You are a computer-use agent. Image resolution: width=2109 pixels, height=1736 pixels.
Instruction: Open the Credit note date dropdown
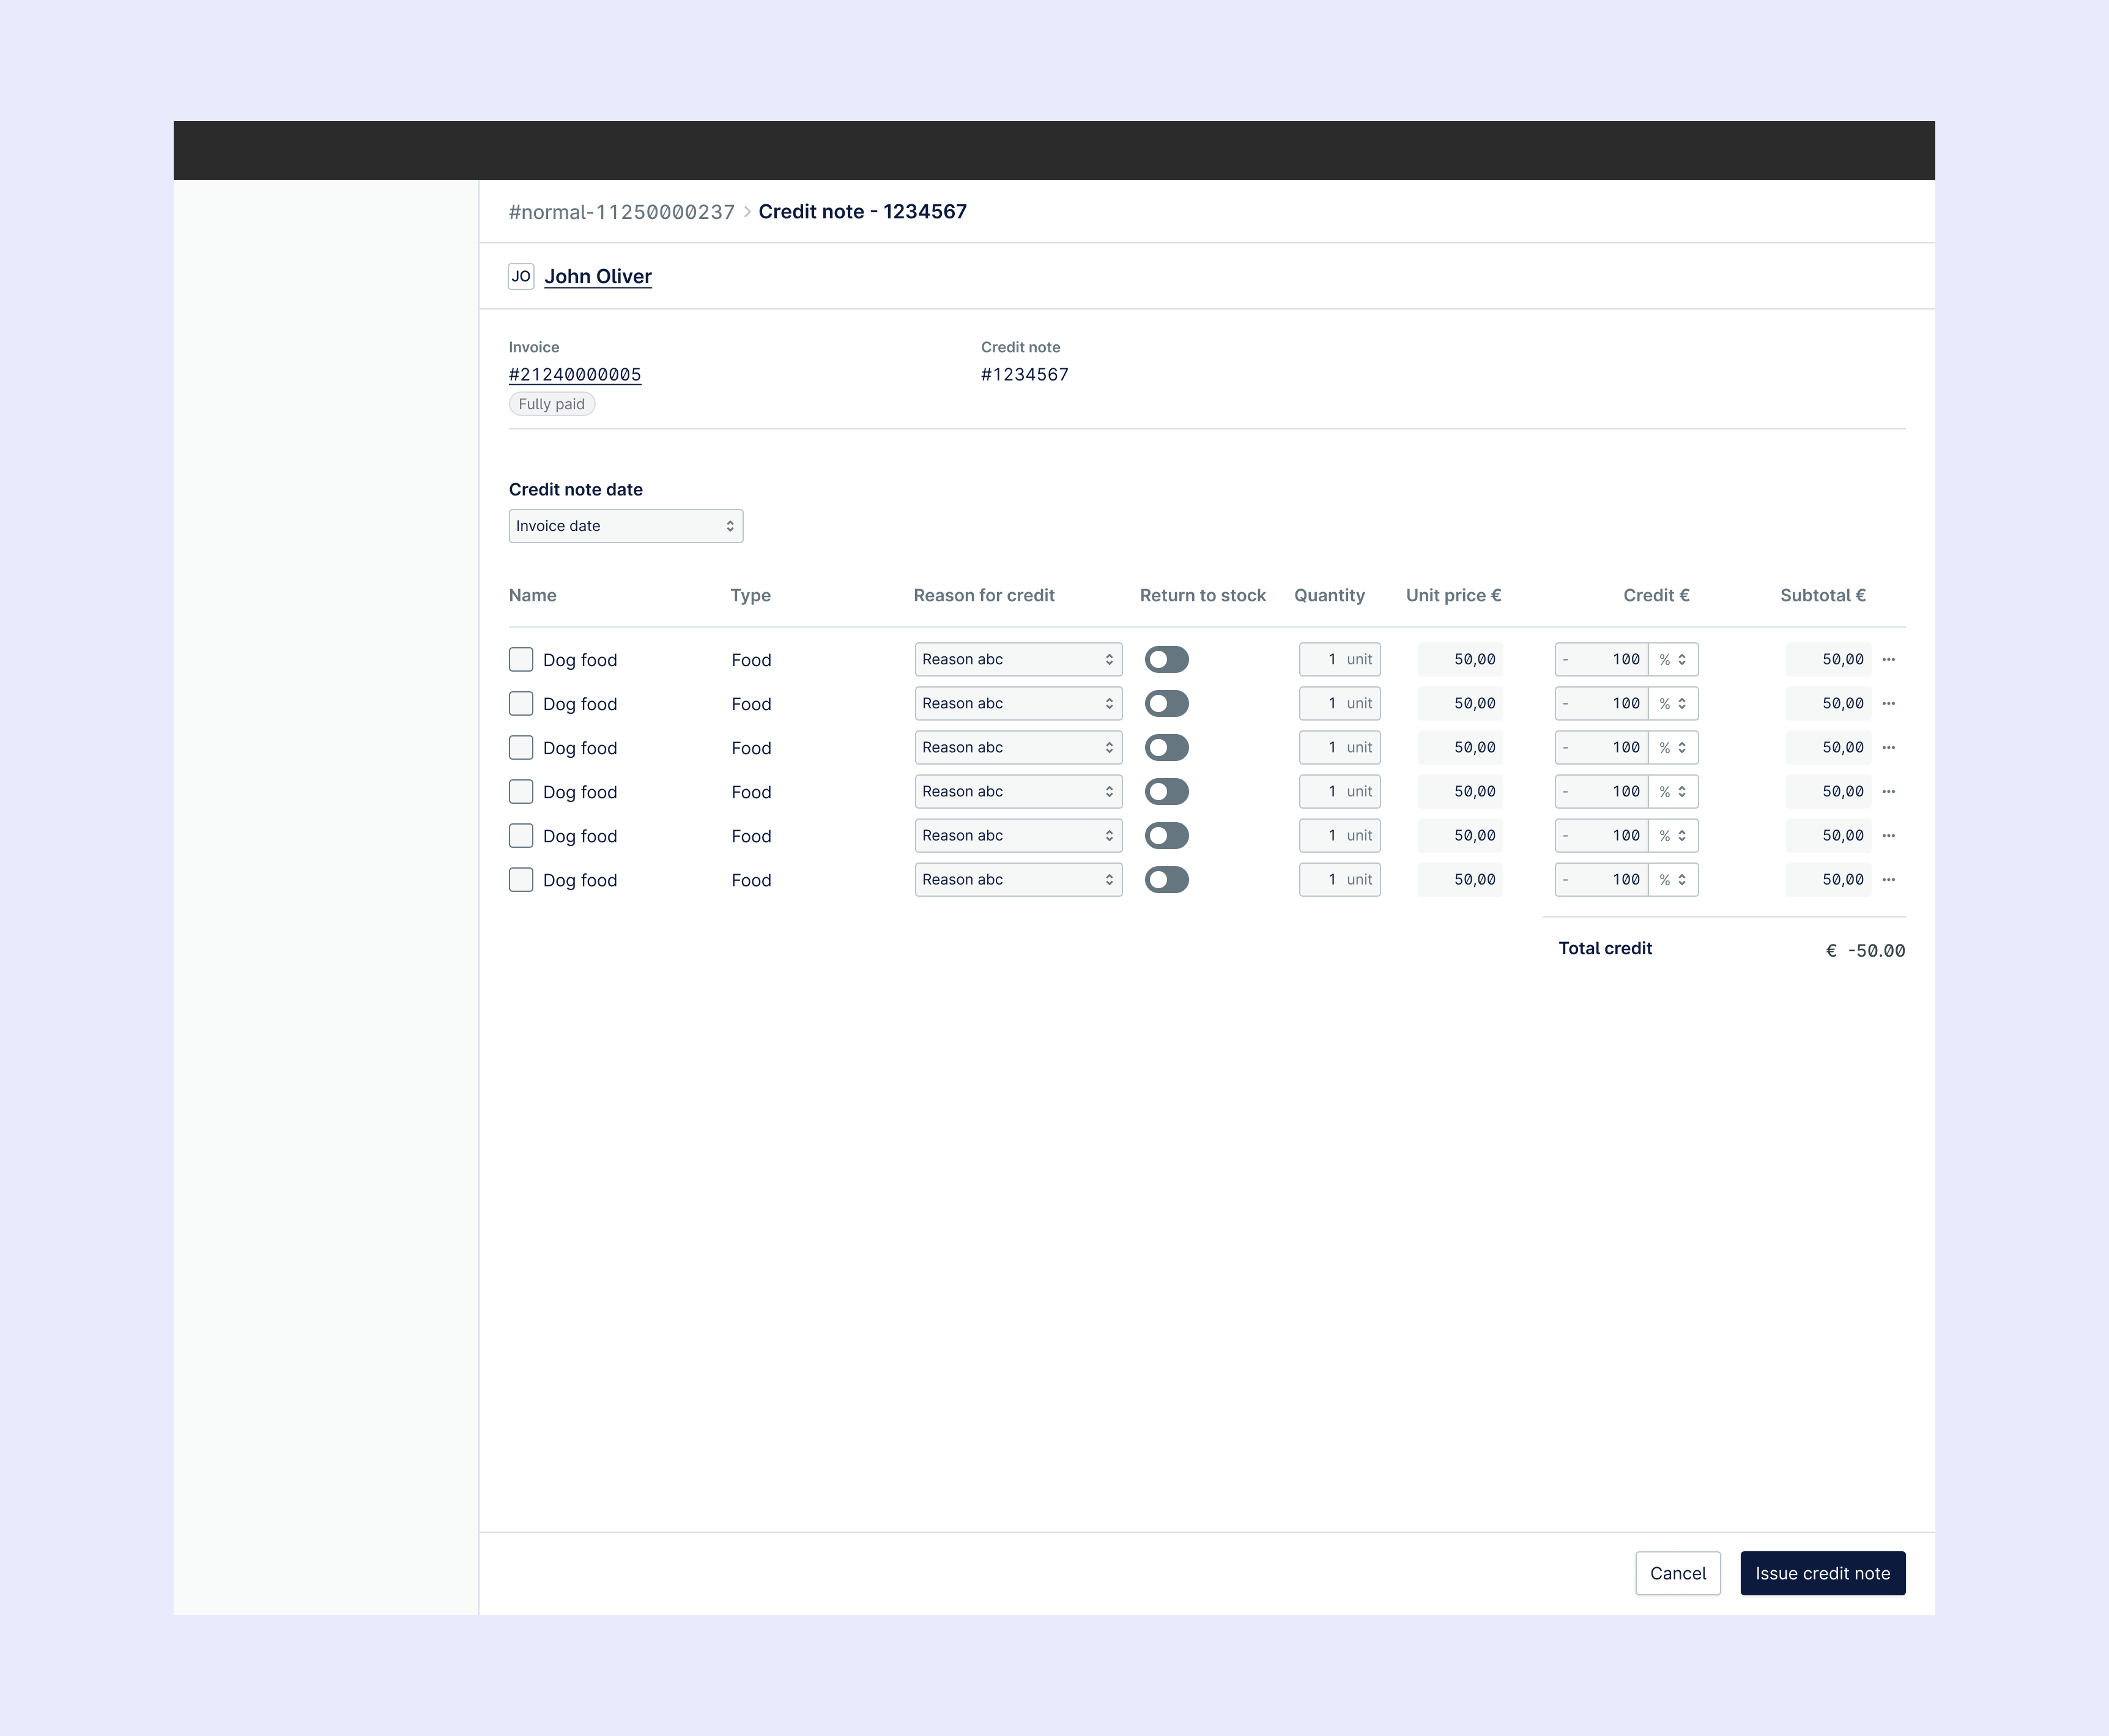point(625,526)
